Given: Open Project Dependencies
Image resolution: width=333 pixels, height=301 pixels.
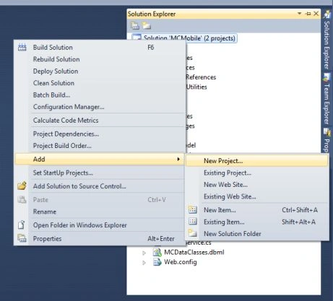Looking at the screenshot, I should coord(100,134).
